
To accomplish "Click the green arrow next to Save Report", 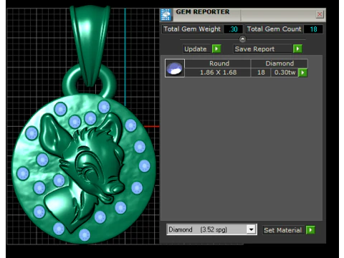I will 297,49.
